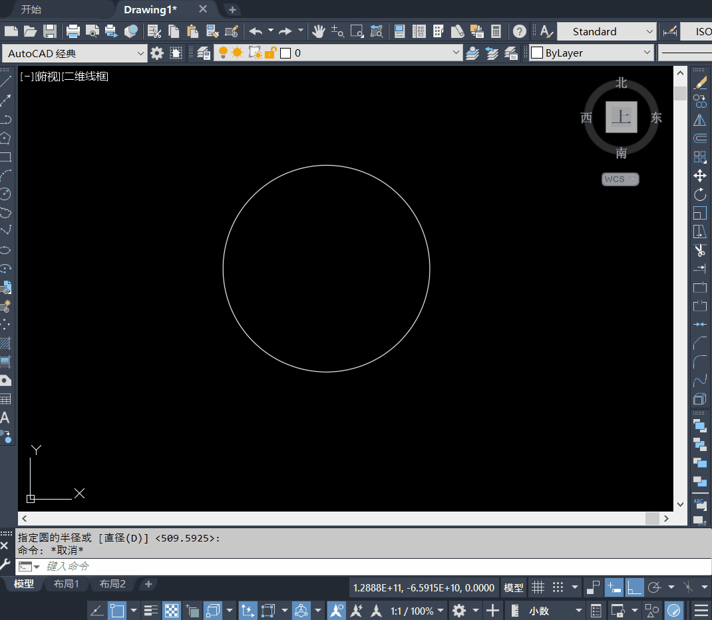Toggle ortho mode in status bar
Image resolution: width=712 pixels, height=620 pixels.
tap(634, 587)
